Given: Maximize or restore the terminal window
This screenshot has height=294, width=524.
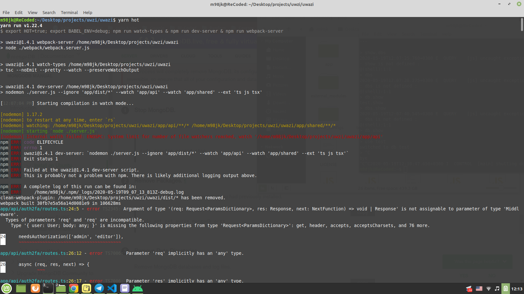Looking at the screenshot, I should tap(509, 4).
